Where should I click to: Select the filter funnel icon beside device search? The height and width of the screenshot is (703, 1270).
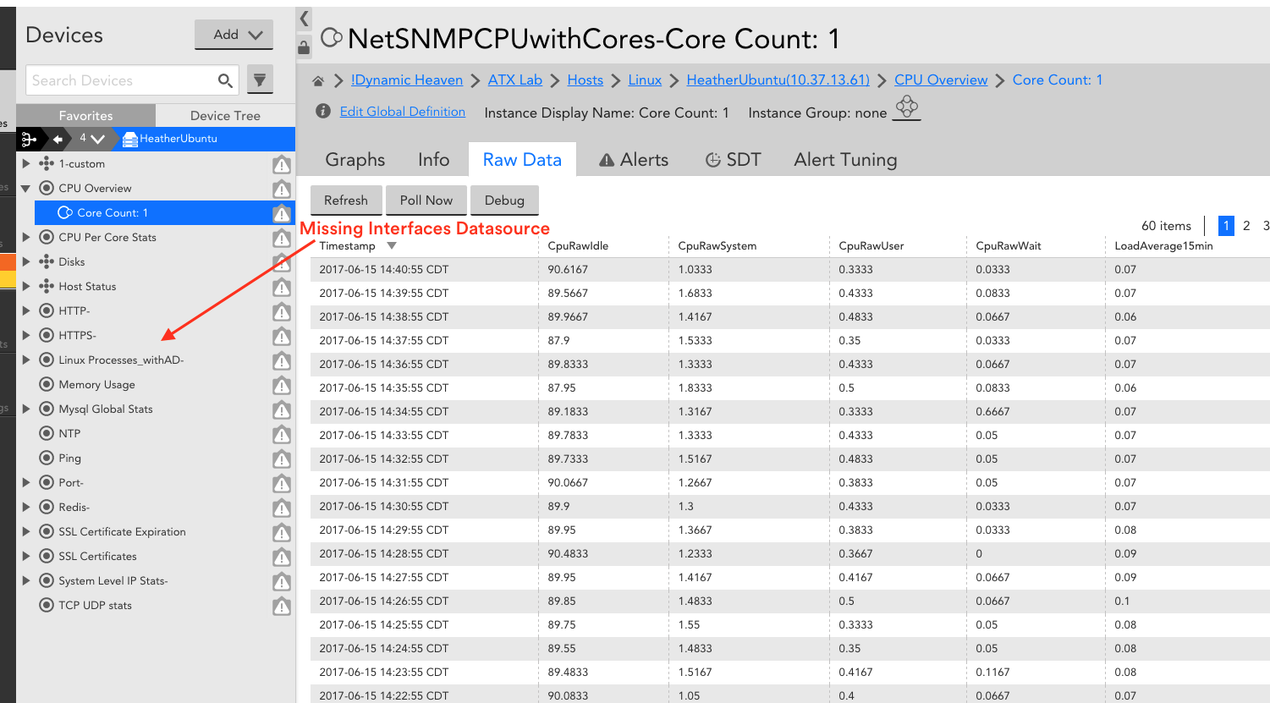[260, 79]
